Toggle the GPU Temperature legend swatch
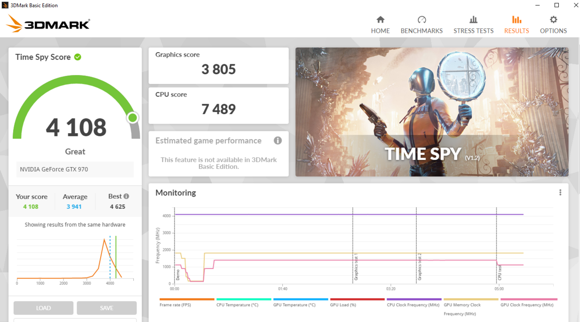Viewport: 580px width, 322px height. [x=300, y=299]
